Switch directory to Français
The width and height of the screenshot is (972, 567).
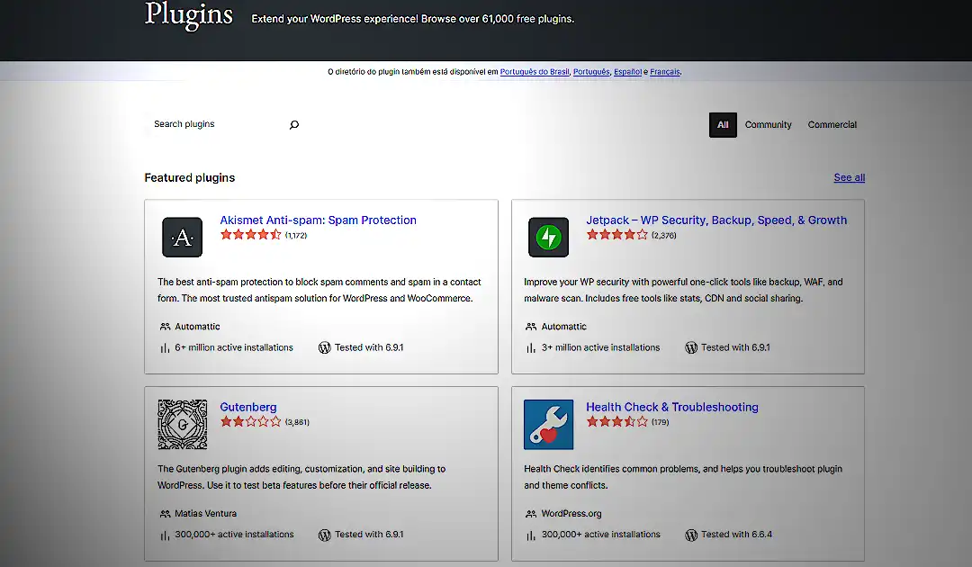[x=665, y=72]
